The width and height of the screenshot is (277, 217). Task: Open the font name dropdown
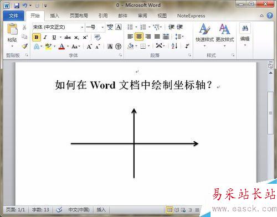(82, 27)
